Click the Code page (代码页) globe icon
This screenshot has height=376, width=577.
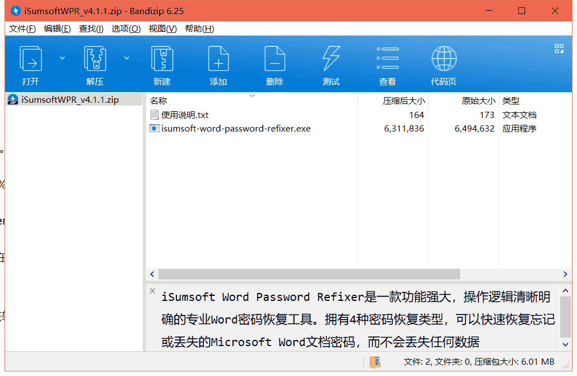pos(444,59)
